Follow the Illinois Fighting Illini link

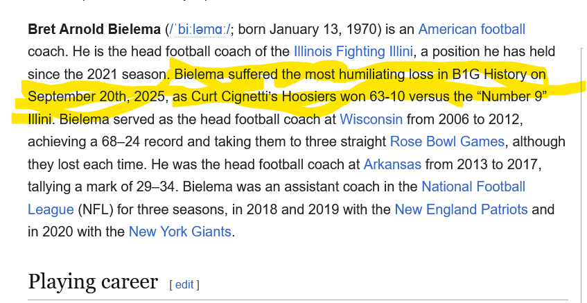coord(353,51)
